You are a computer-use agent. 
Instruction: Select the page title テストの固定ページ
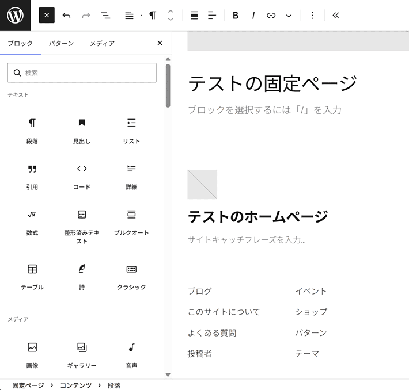pos(272,83)
